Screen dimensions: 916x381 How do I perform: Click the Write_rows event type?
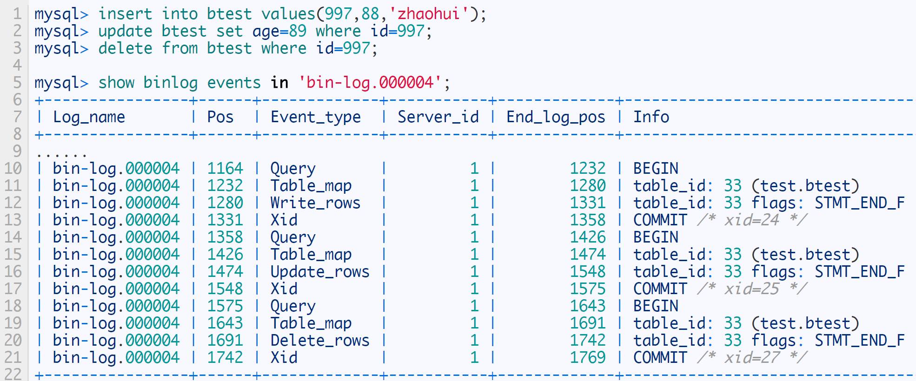tap(315, 203)
